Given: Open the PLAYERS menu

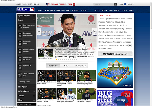Looking at the screenshot, I should click(84, 10).
